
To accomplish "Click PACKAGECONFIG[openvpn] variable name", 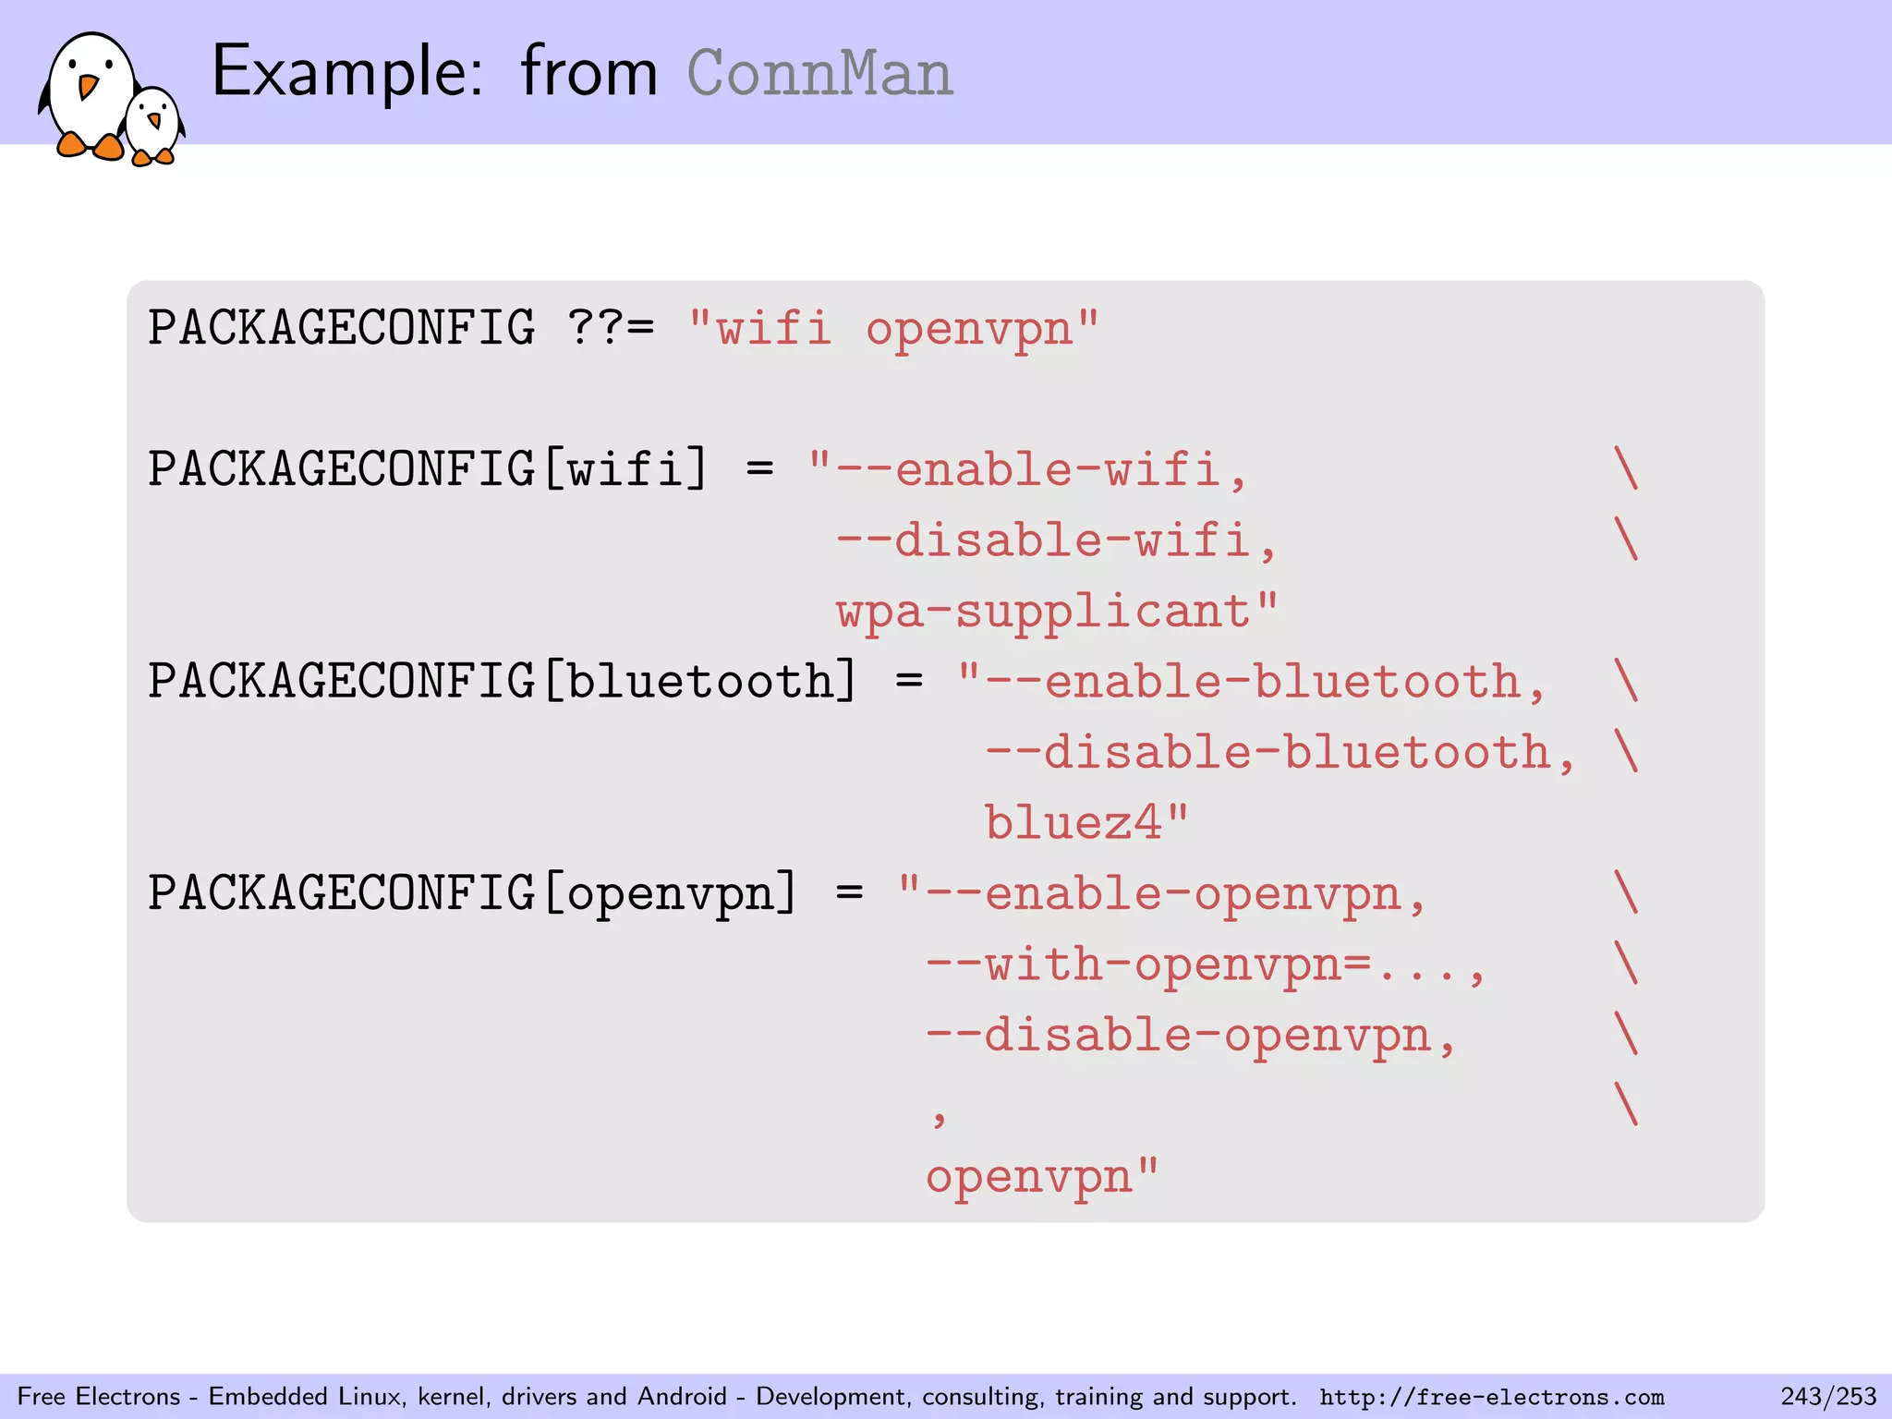I will (471, 893).
